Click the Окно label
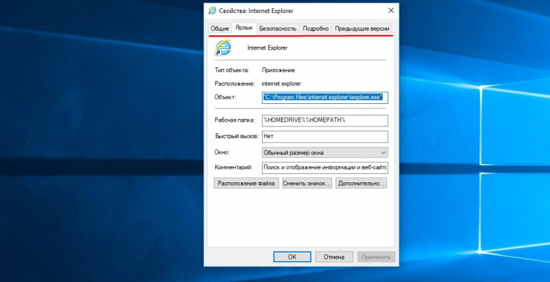 [222, 152]
